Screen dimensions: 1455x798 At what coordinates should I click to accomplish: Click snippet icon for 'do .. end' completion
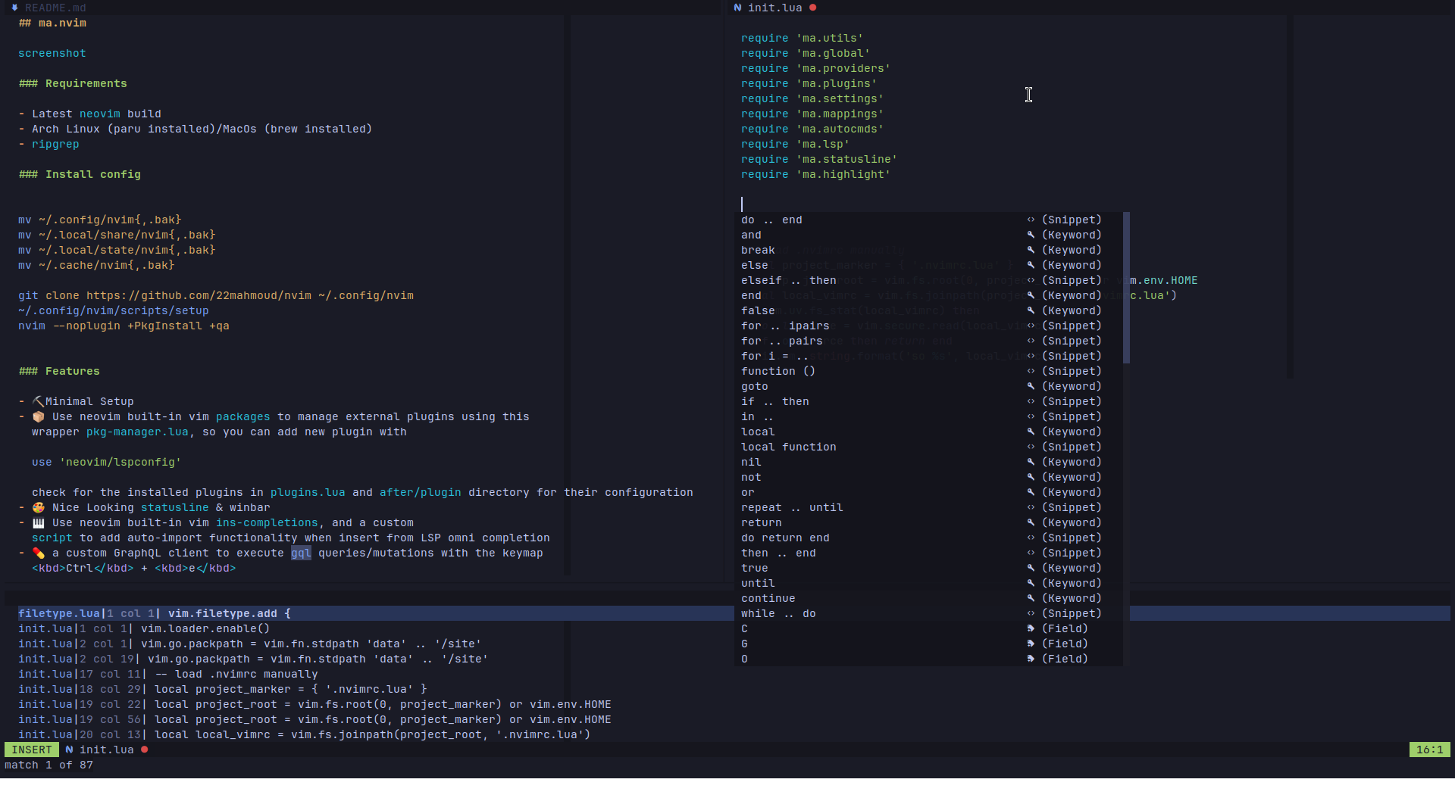1031,220
